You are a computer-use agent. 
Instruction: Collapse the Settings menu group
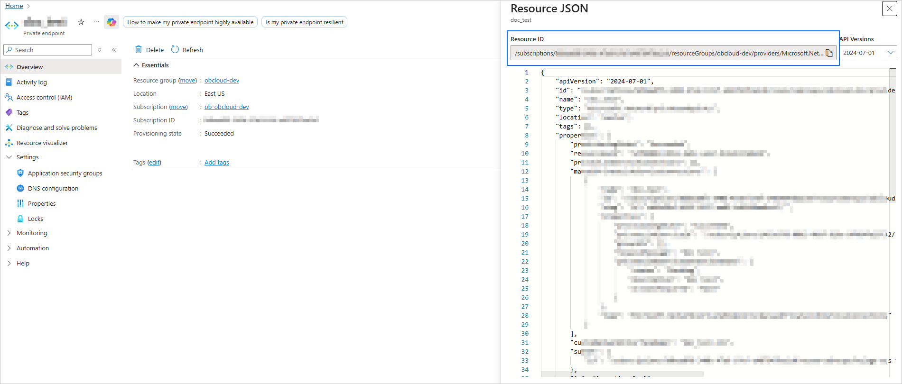pyautogui.click(x=9, y=157)
